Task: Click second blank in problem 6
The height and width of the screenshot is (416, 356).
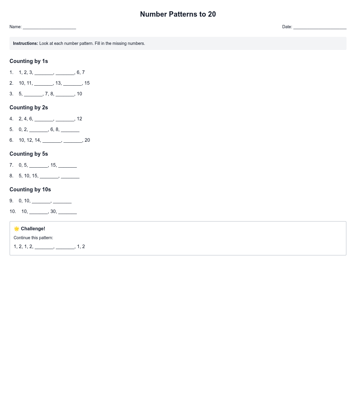Action: (x=73, y=140)
